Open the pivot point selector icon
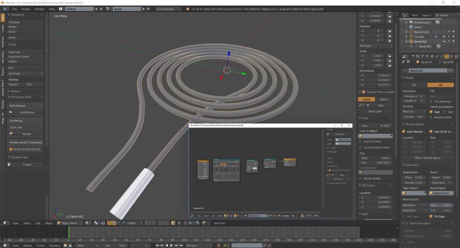Image resolution: width=460 pixels, height=248 pixels. coord(96,223)
